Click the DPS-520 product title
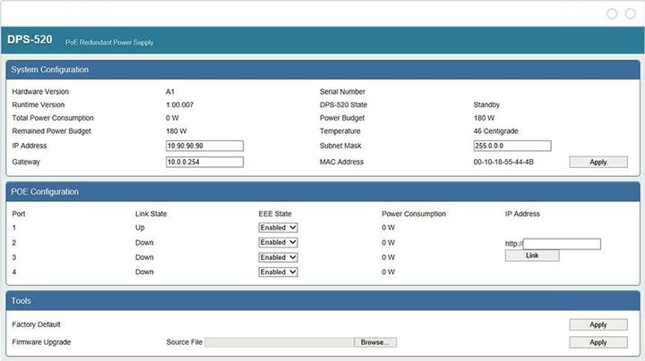 pos(30,40)
